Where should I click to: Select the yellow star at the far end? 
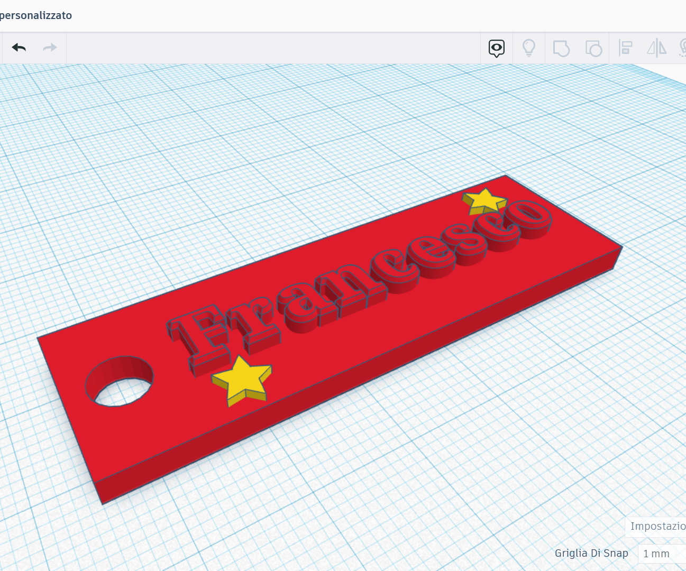tap(484, 201)
